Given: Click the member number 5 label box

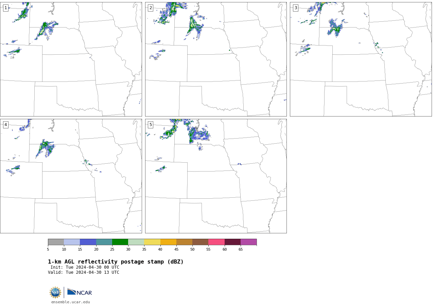Looking at the screenshot, I should coord(151,125).
